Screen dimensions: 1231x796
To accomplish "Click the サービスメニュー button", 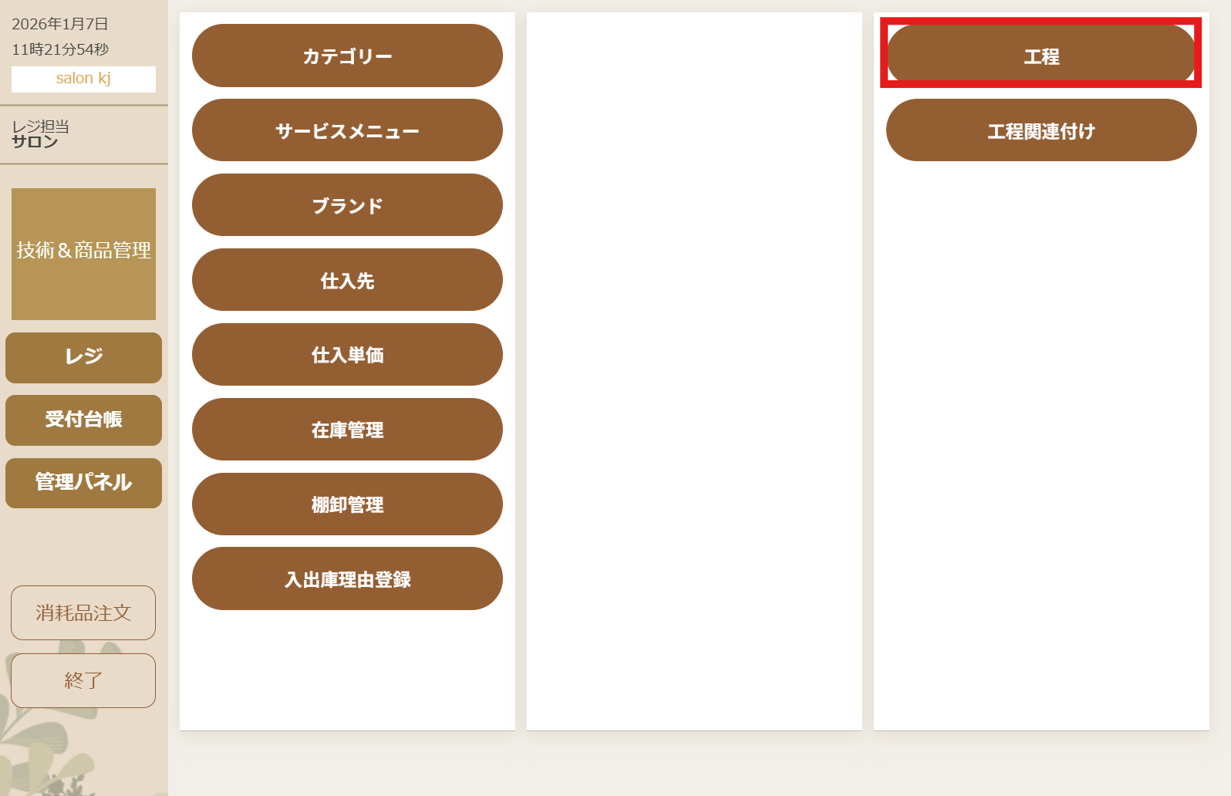I will [347, 130].
